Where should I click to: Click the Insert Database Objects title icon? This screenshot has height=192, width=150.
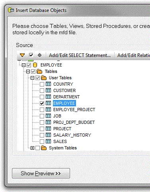tap(11, 10)
